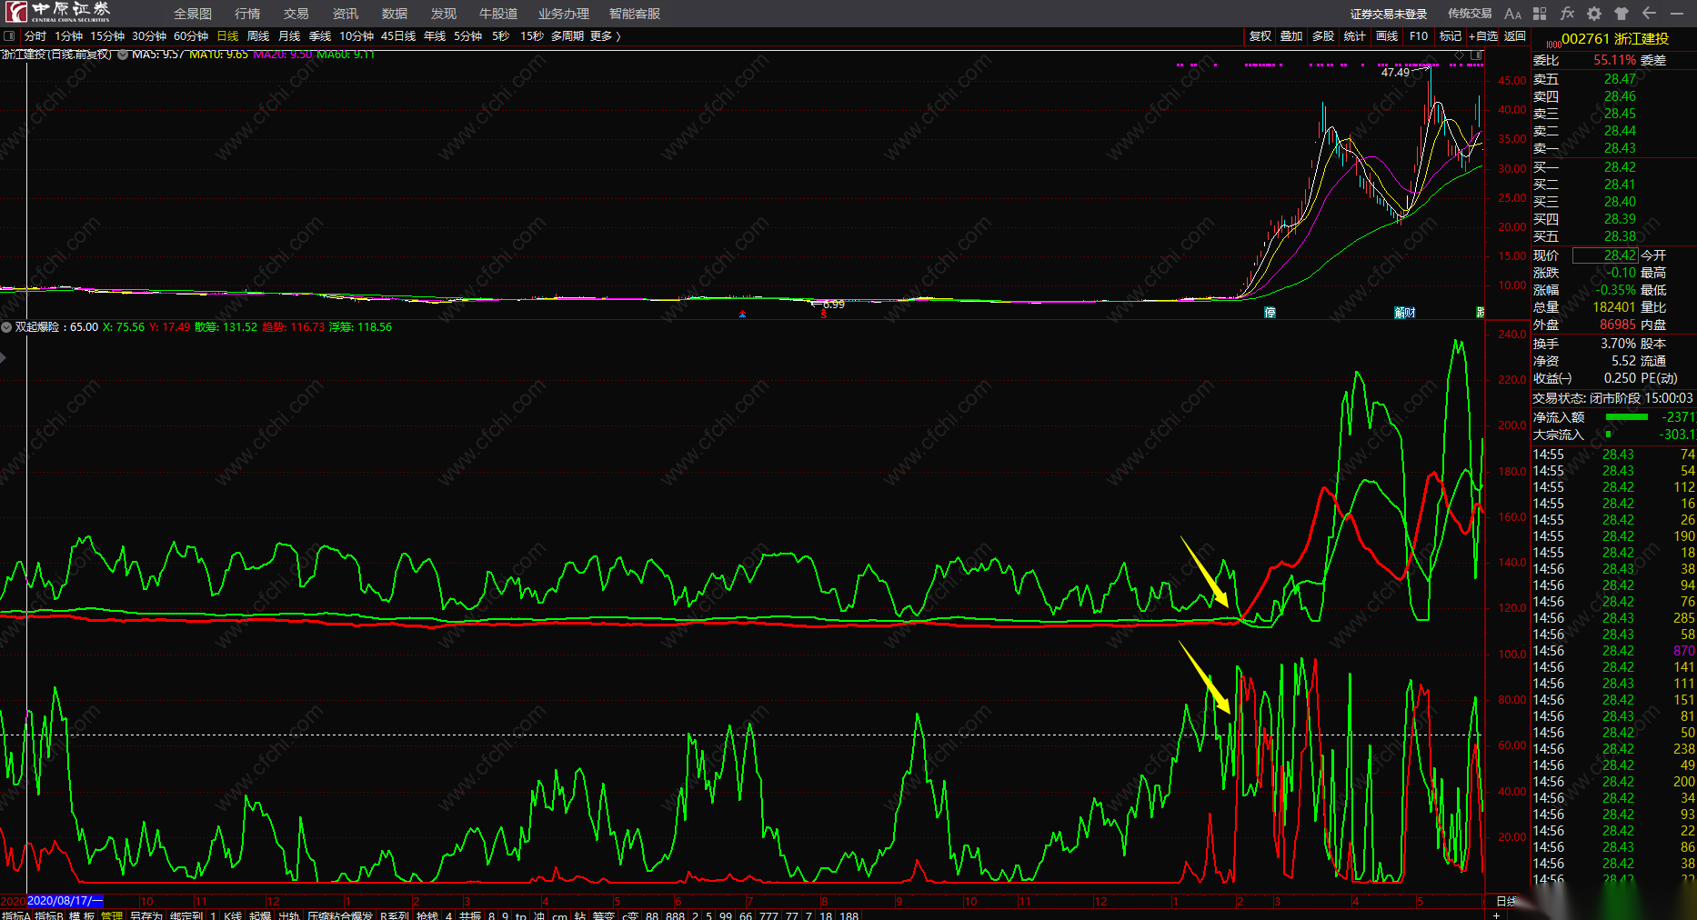Click 画线 drawing button
The width and height of the screenshot is (1697, 920).
point(1387,36)
